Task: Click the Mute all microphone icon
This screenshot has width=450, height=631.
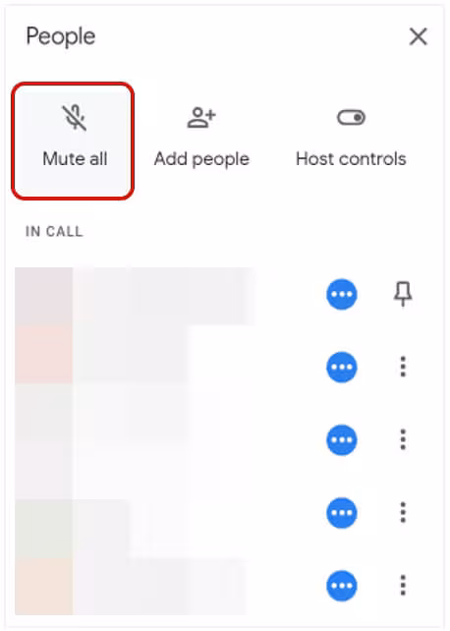Action: [x=74, y=118]
